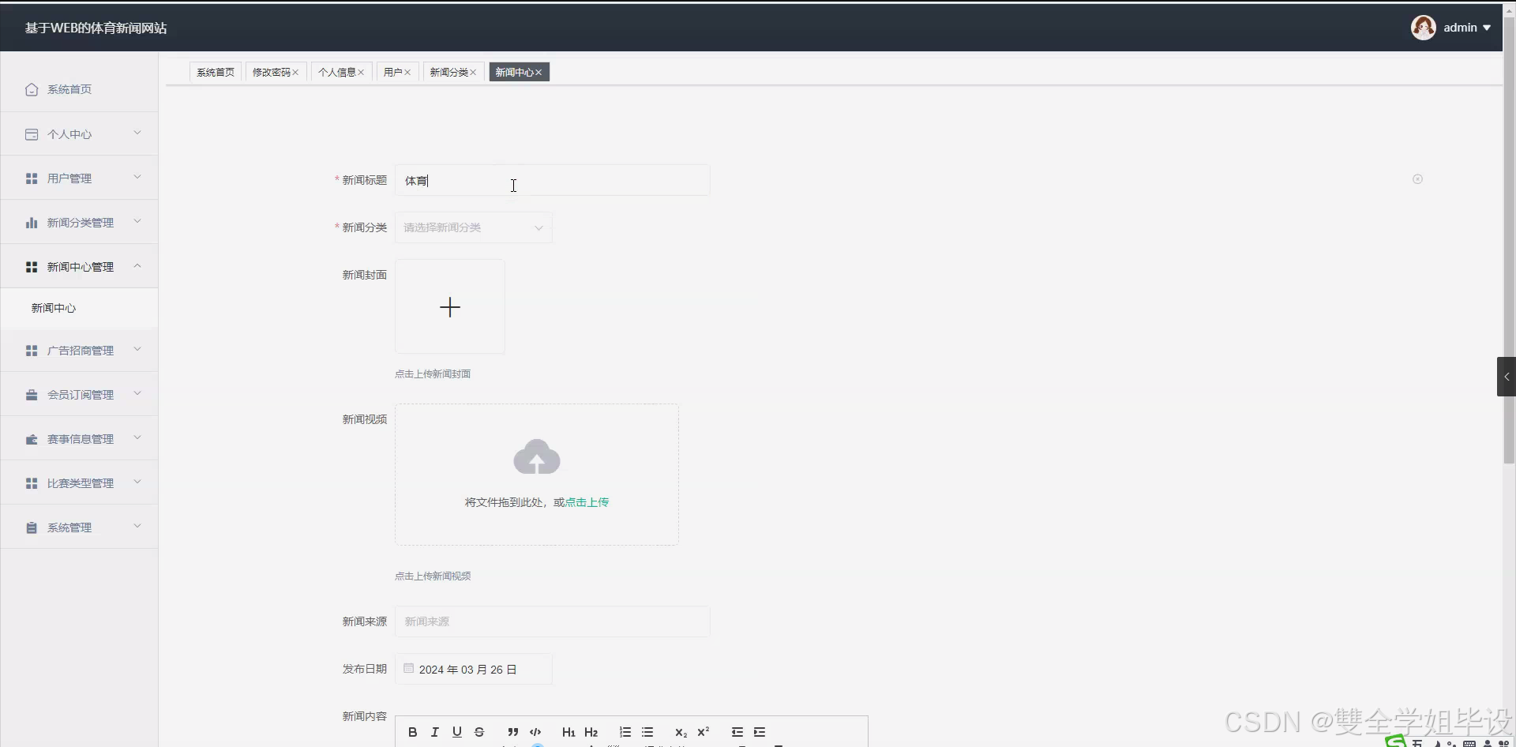
Task: Insert a code block in the editor
Action: [x=536, y=732]
